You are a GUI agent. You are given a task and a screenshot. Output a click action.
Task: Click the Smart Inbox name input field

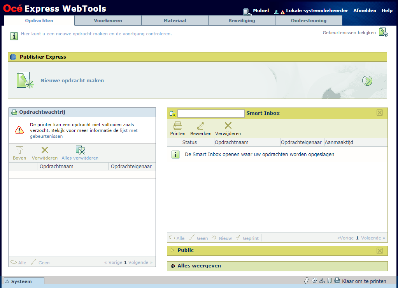(211, 113)
